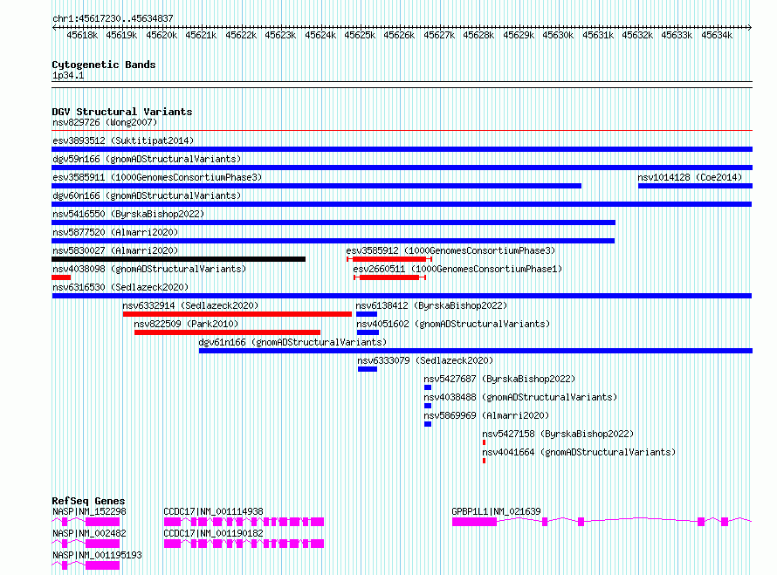This screenshot has width=777, height=575.
Task: Select the blue nsv6138412 variant bar
Action: click(367, 314)
